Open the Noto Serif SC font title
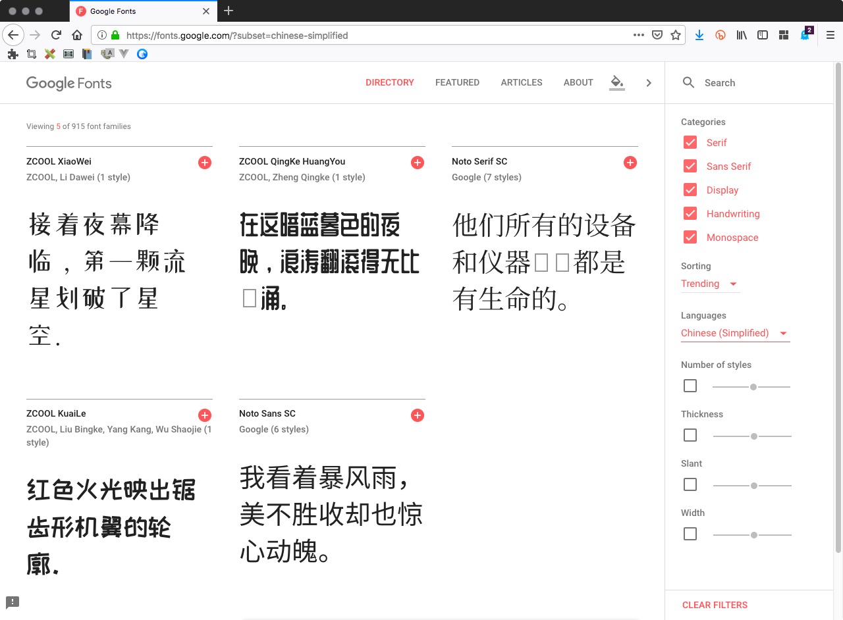Screen dimensions: 843x620 coord(479,161)
